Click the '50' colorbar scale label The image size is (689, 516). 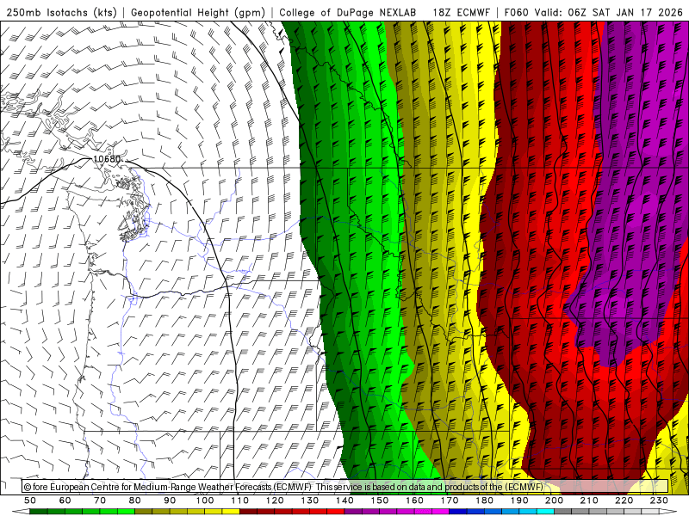[30, 501]
